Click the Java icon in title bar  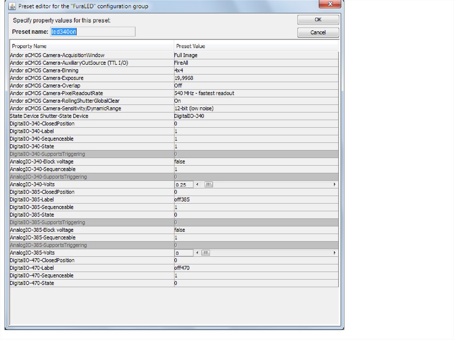tap(12, 6)
